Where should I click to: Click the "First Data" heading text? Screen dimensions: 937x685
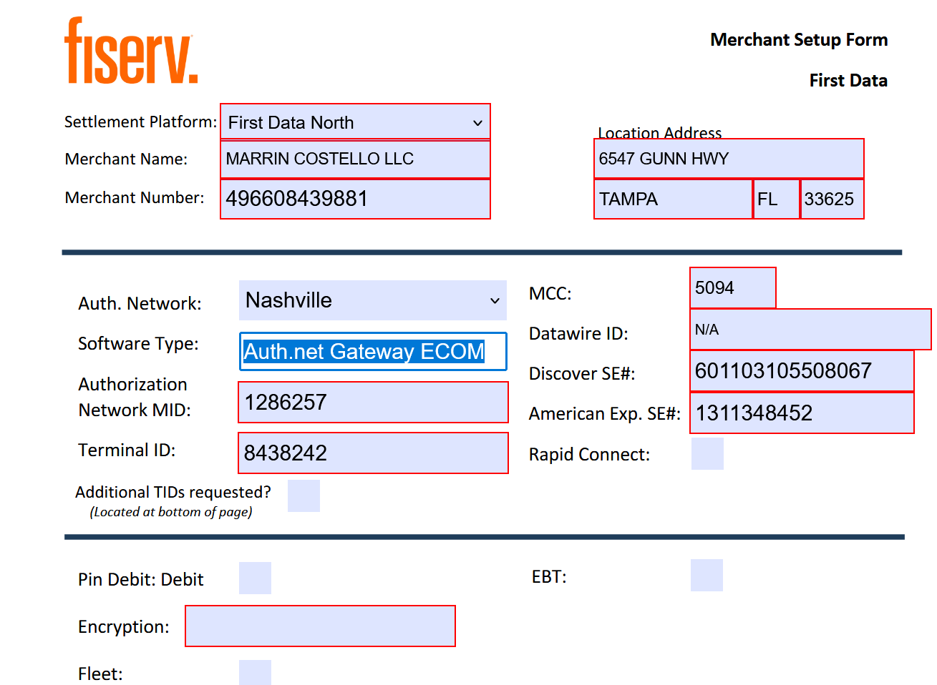848,81
